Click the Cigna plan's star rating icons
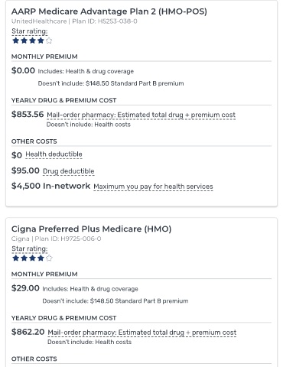Viewport: 283px width, 367px height. point(32,258)
